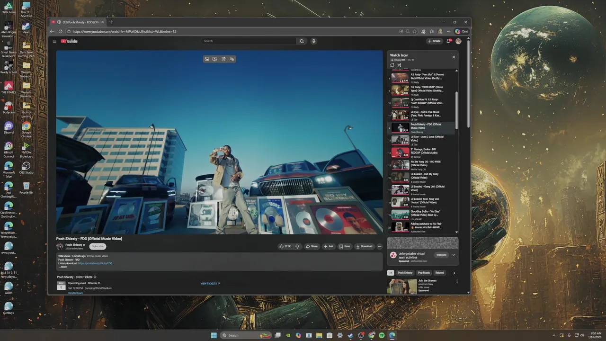Save the video to a playlist

345,246
